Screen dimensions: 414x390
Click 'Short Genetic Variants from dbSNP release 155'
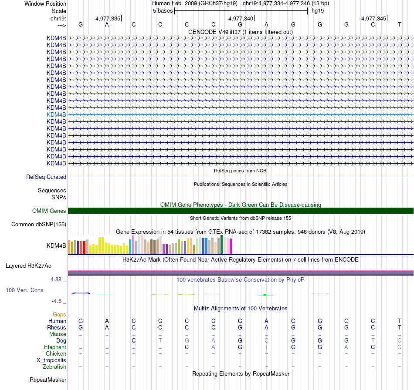(241, 219)
